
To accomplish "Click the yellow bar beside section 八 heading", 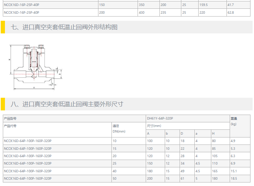I will tap(2, 104).
